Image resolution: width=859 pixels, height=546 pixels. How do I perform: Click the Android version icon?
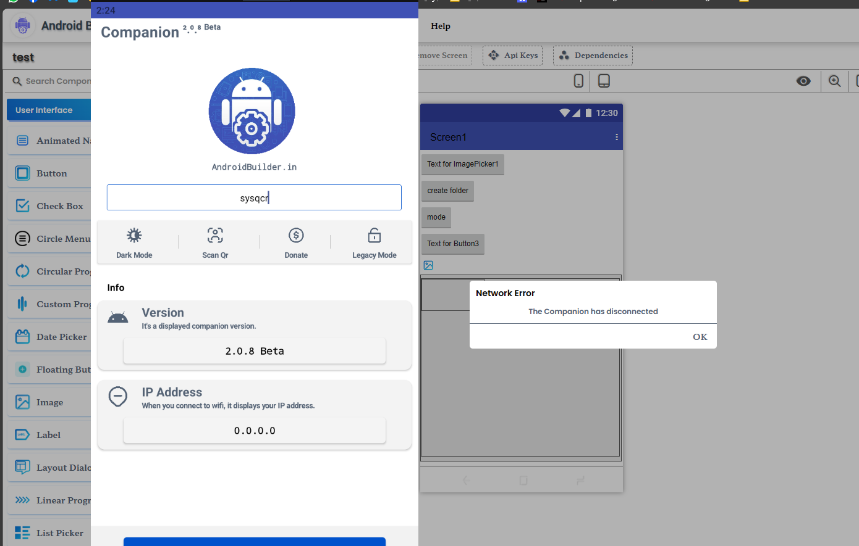point(118,318)
